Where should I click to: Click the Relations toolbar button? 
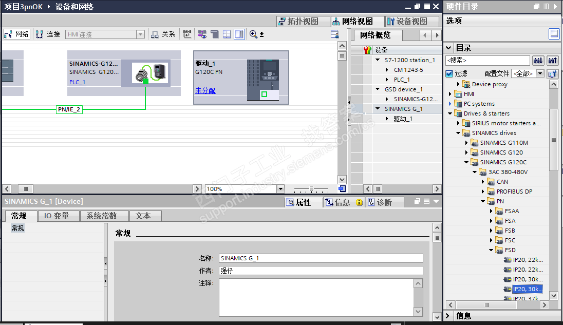click(x=163, y=34)
